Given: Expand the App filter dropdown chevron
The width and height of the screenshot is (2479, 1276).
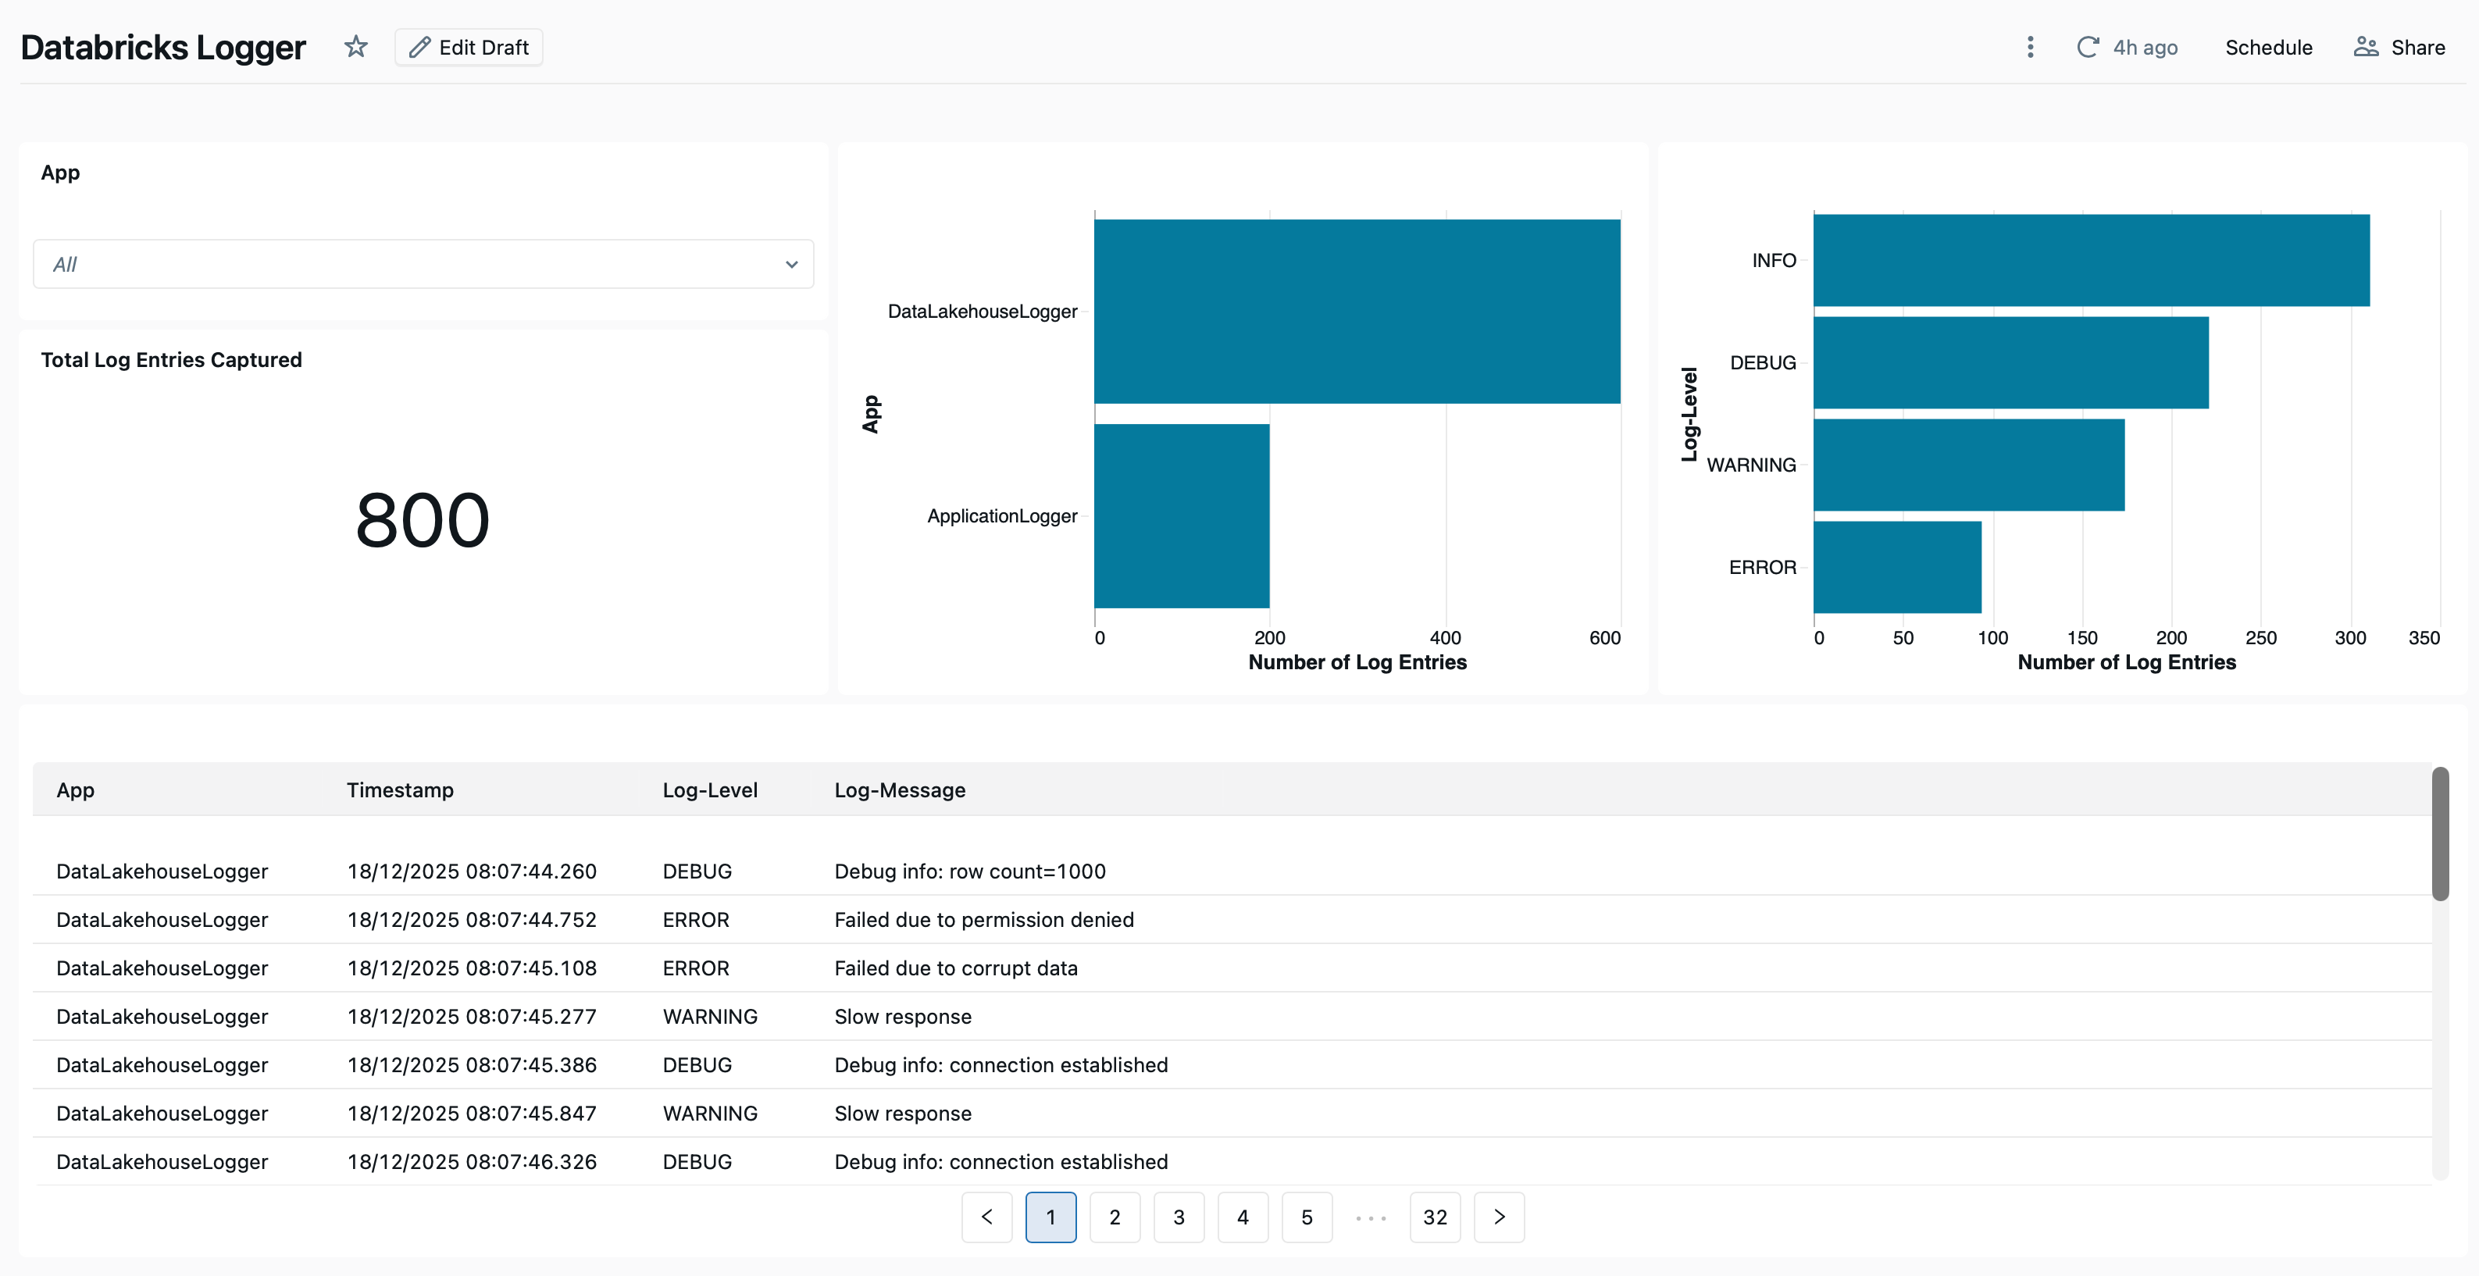Looking at the screenshot, I should coord(791,265).
